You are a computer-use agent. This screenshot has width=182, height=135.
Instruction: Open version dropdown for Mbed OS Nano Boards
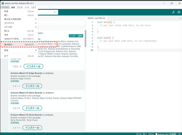click(x=16, y=108)
